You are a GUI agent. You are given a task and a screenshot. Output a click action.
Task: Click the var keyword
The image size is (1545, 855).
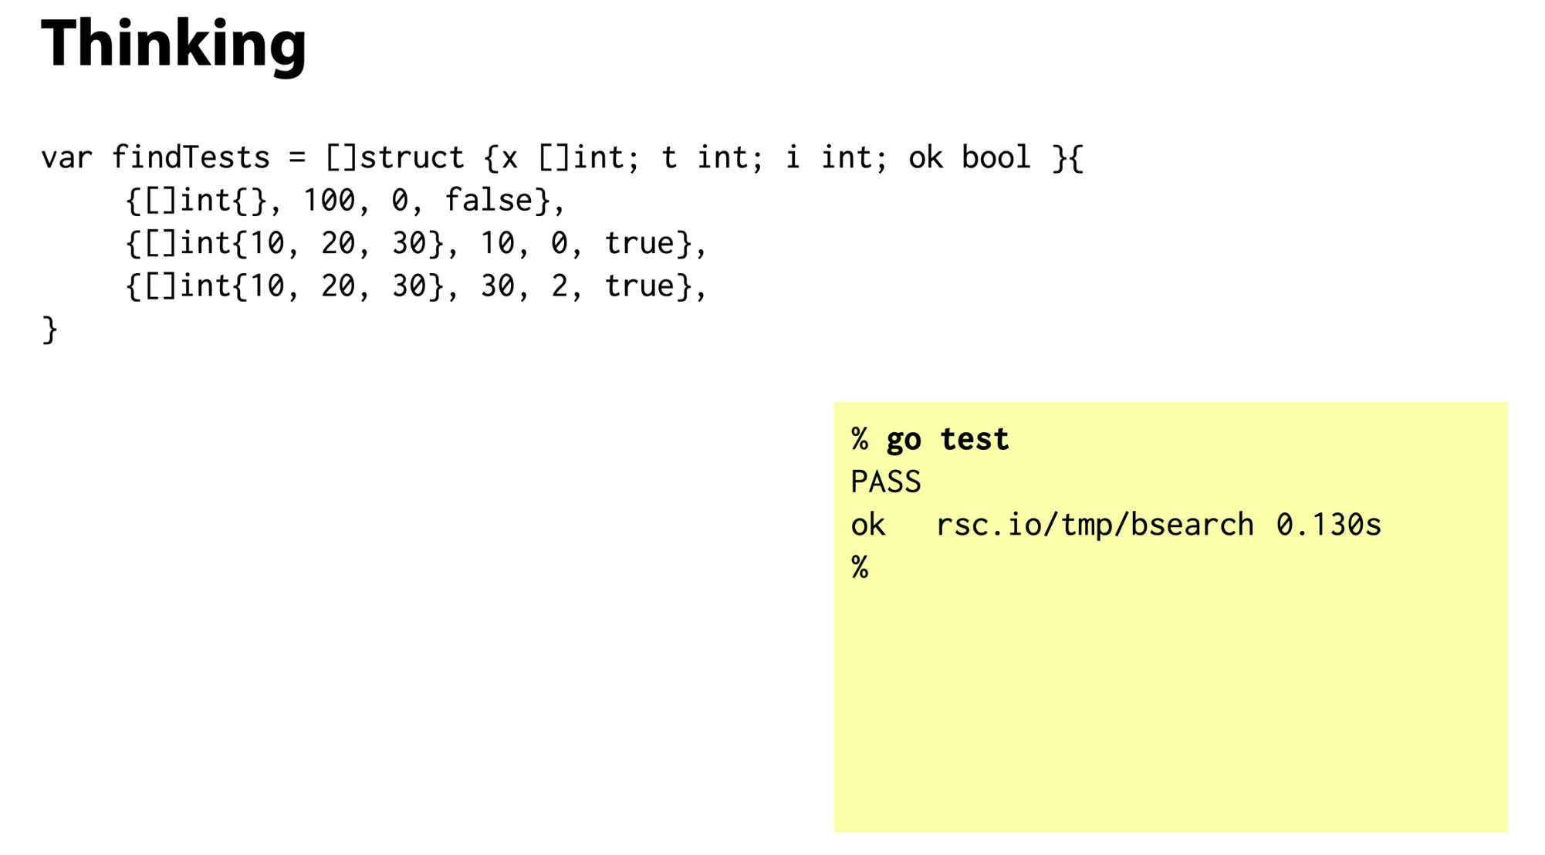pos(66,157)
